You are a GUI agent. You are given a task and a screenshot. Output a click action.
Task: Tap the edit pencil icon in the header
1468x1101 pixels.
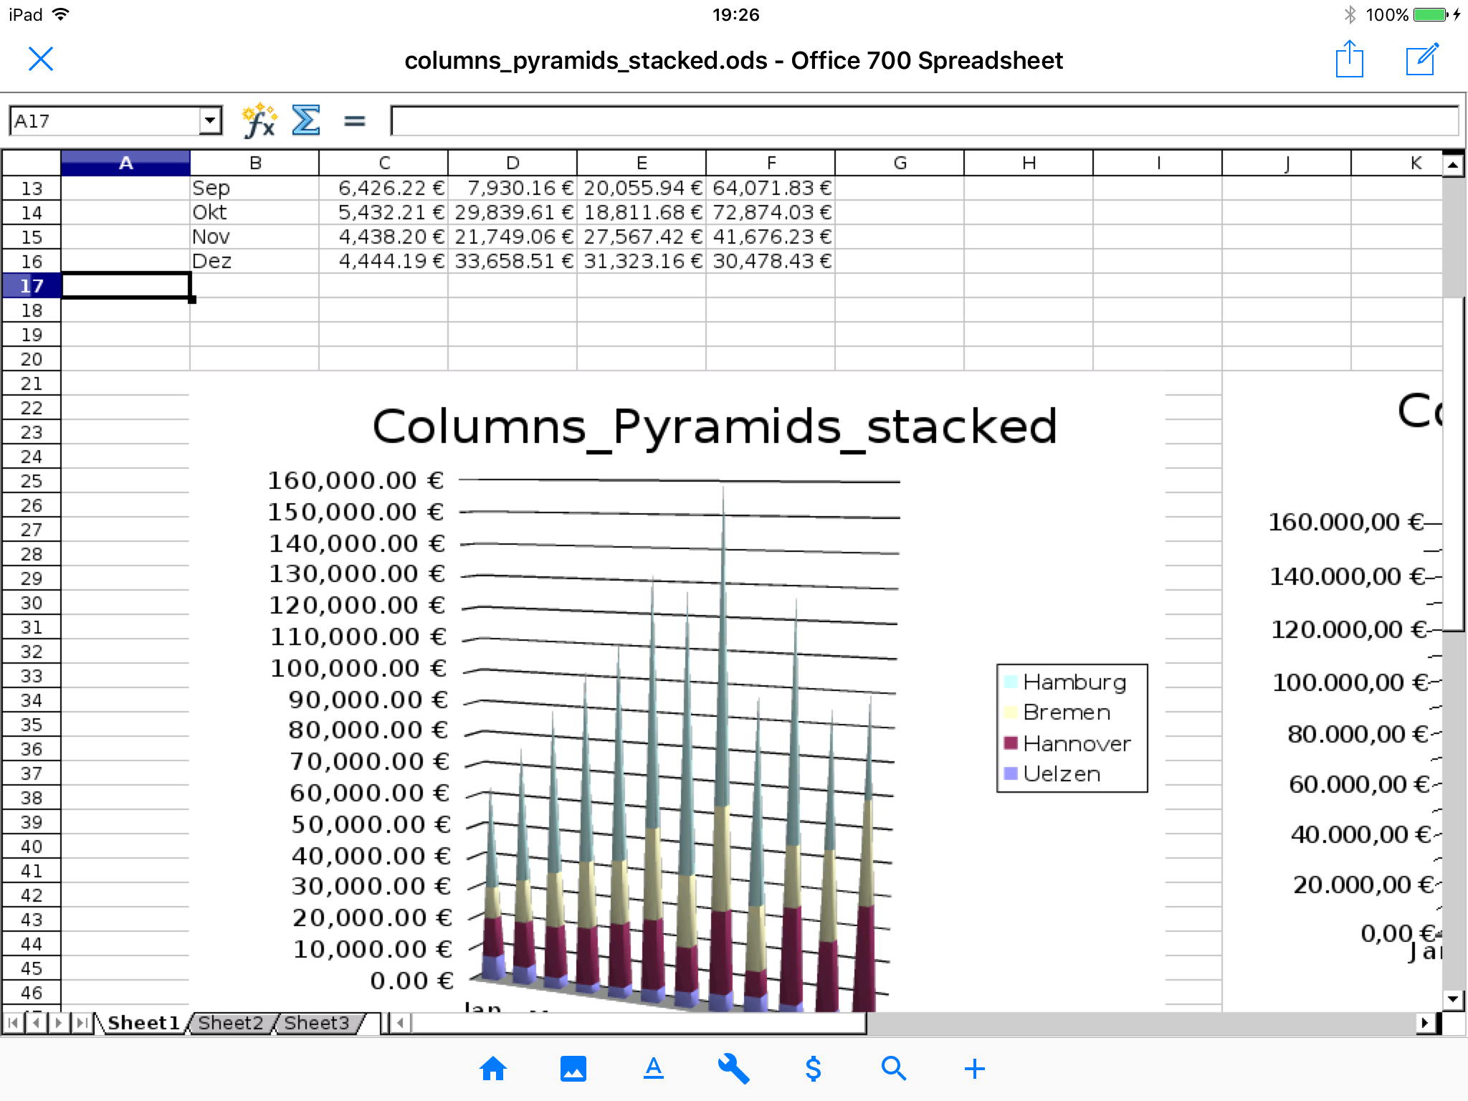coord(1422,59)
